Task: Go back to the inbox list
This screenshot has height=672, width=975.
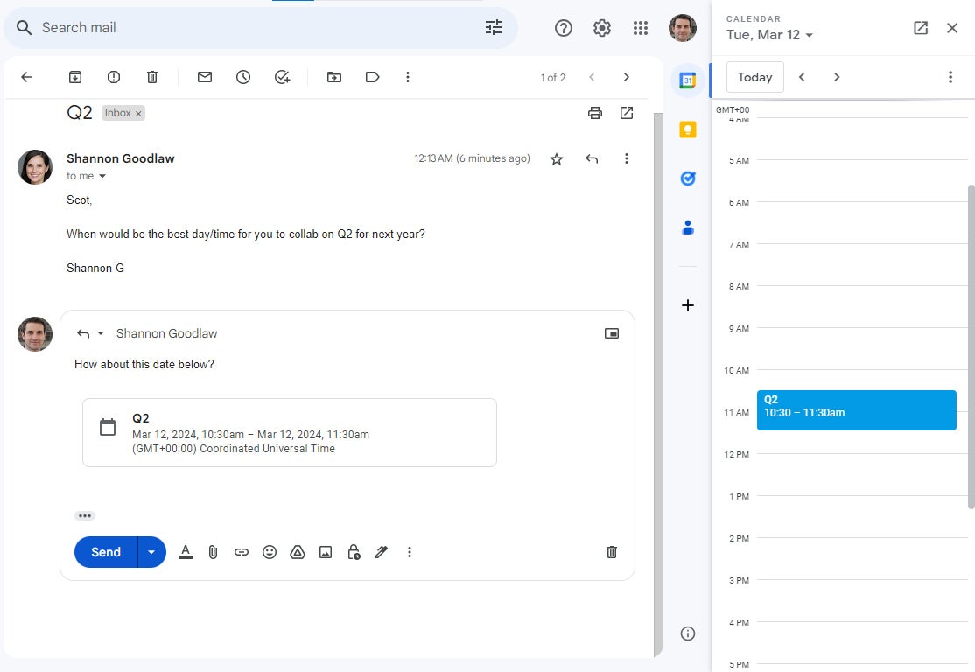Action: (x=26, y=77)
